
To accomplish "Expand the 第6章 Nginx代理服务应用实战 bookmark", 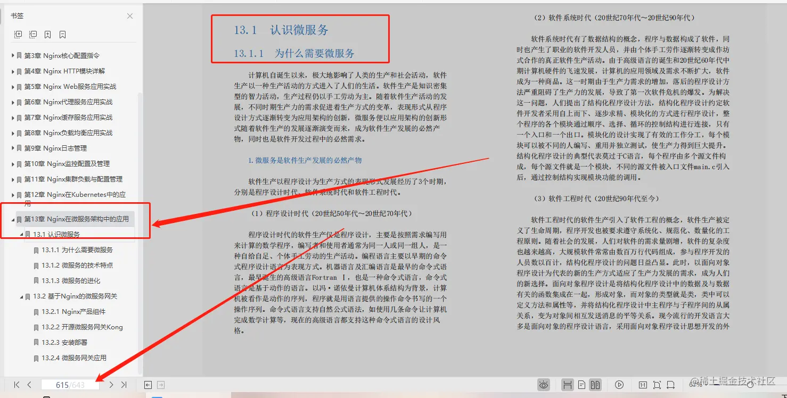I will coord(13,102).
